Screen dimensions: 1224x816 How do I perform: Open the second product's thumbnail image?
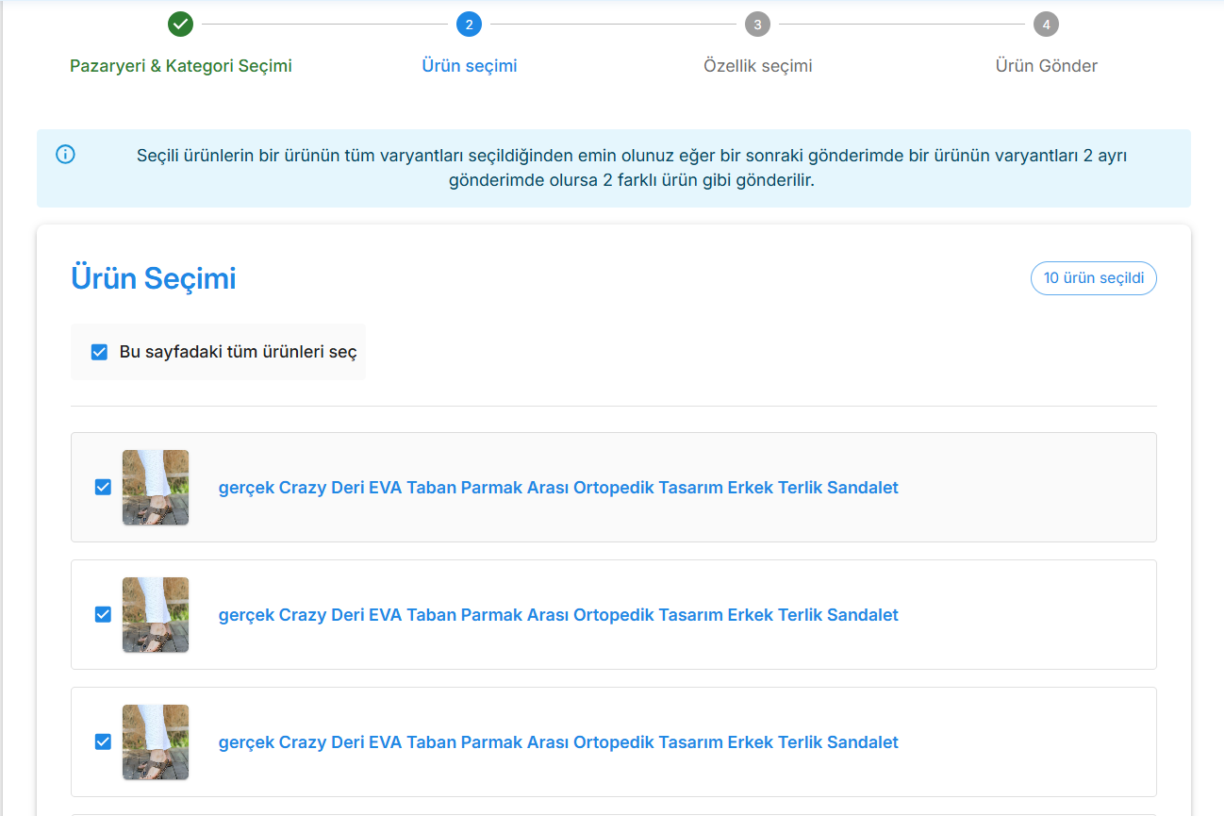pyautogui.click(x=156, y=615)
